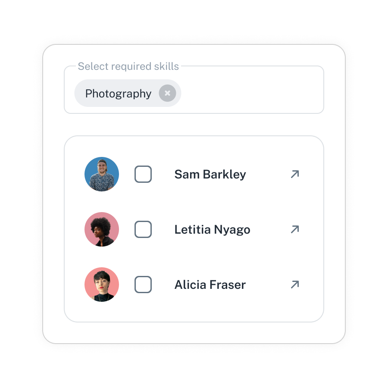
Task: Click the "Select required skills" field label
Action: 128,66
